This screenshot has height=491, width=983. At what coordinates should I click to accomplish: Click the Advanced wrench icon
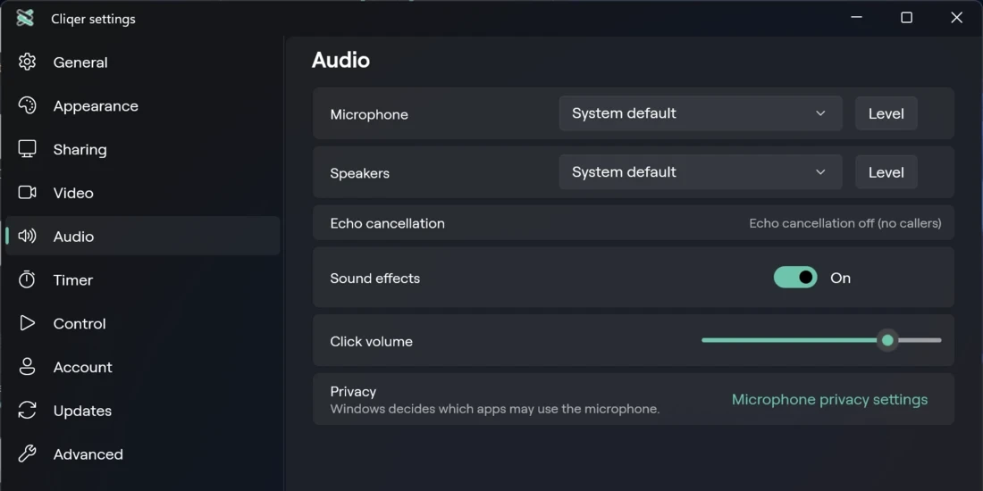pyautogui.click(x=27, y=454)
